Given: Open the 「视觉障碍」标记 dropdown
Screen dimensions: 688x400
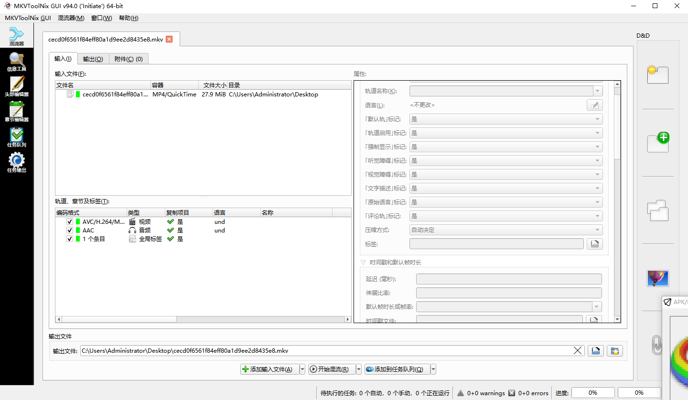Looking at the screenshot, I should (x=506, y=175).
